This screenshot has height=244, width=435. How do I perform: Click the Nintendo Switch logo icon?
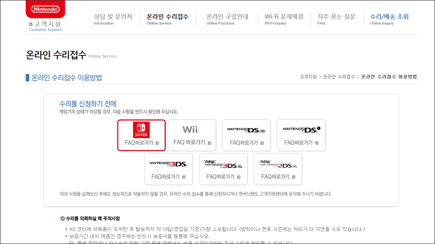coord(141,130)
